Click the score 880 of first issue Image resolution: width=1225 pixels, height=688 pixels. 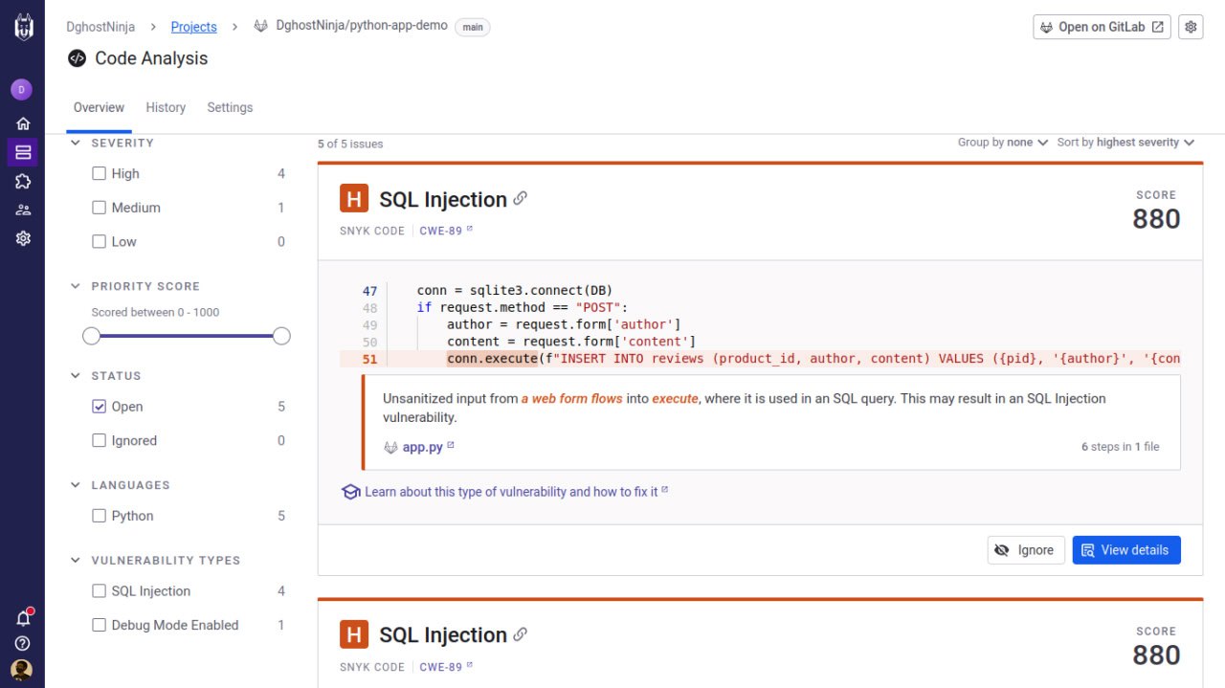point(1156,219)
